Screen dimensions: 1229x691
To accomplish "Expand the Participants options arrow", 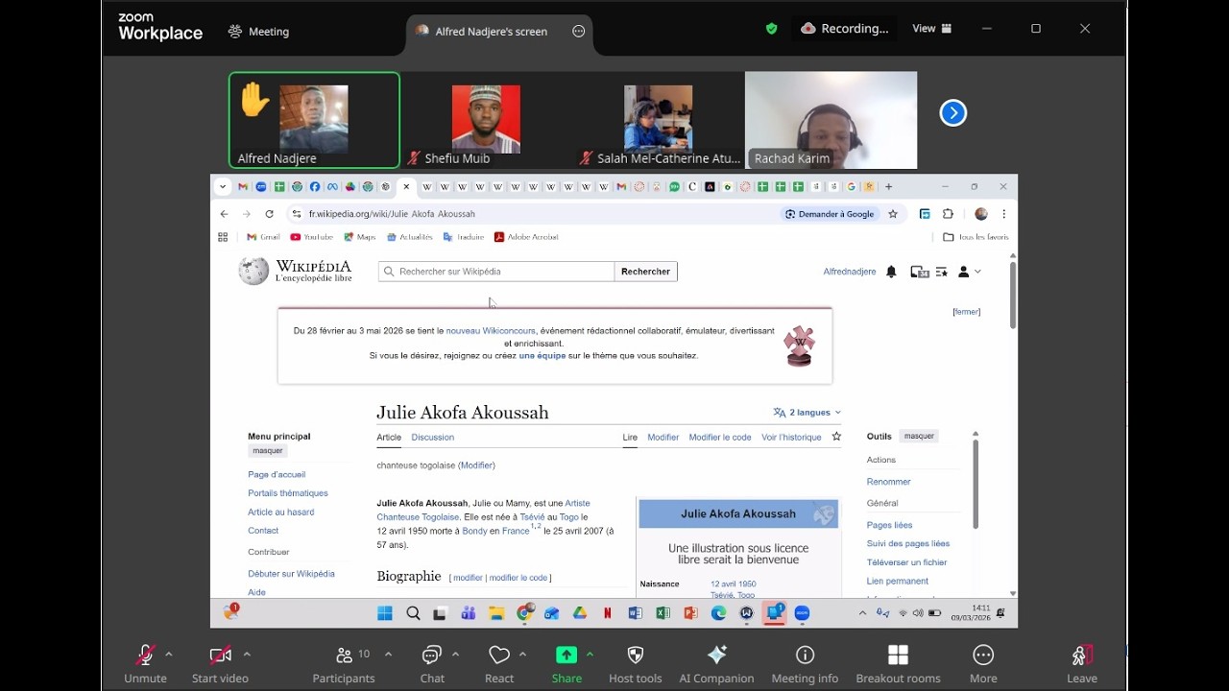I will tap(388, 655).
